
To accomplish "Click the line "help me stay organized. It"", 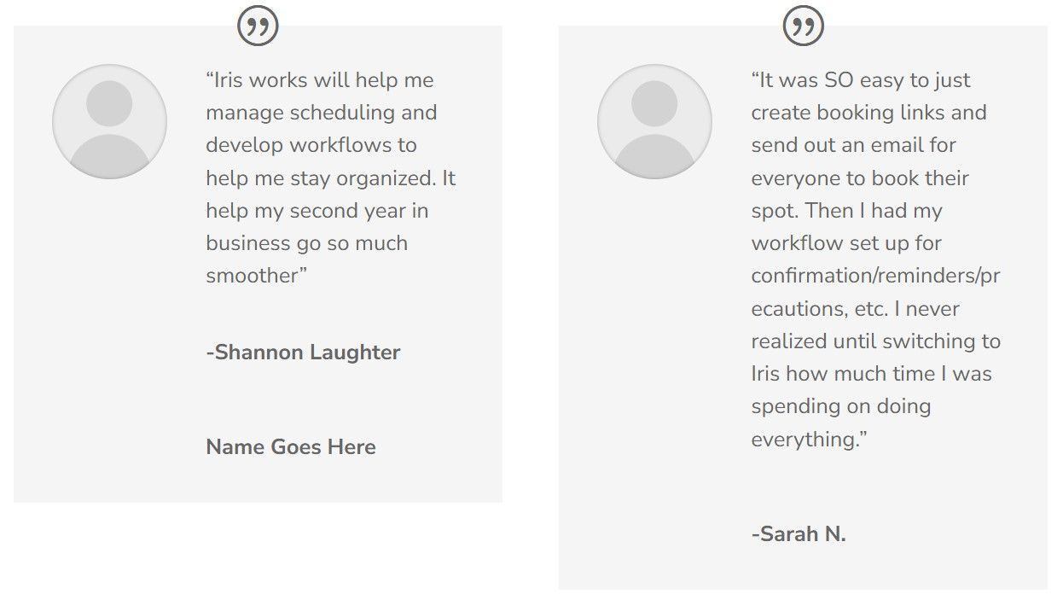I will pos(331,178).
